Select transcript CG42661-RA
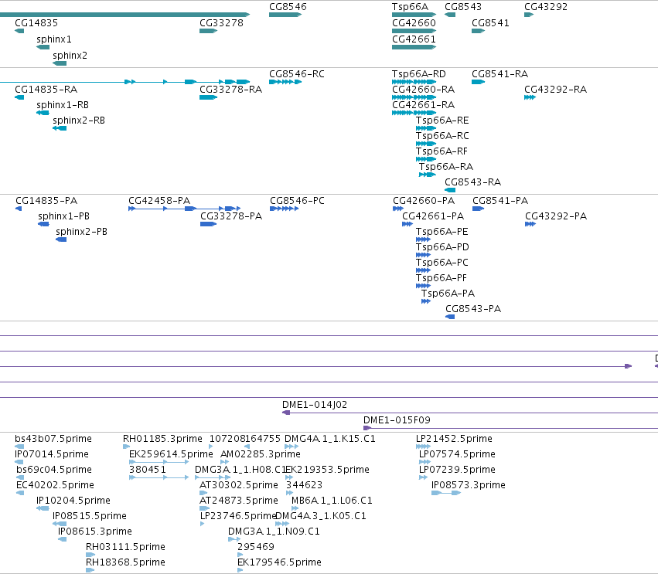Viewport: 658px width, 574px height. [x=414, y=113]
